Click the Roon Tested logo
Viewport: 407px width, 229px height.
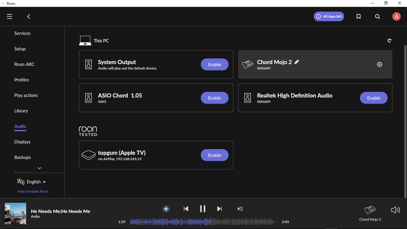click(x=88, y=131)
